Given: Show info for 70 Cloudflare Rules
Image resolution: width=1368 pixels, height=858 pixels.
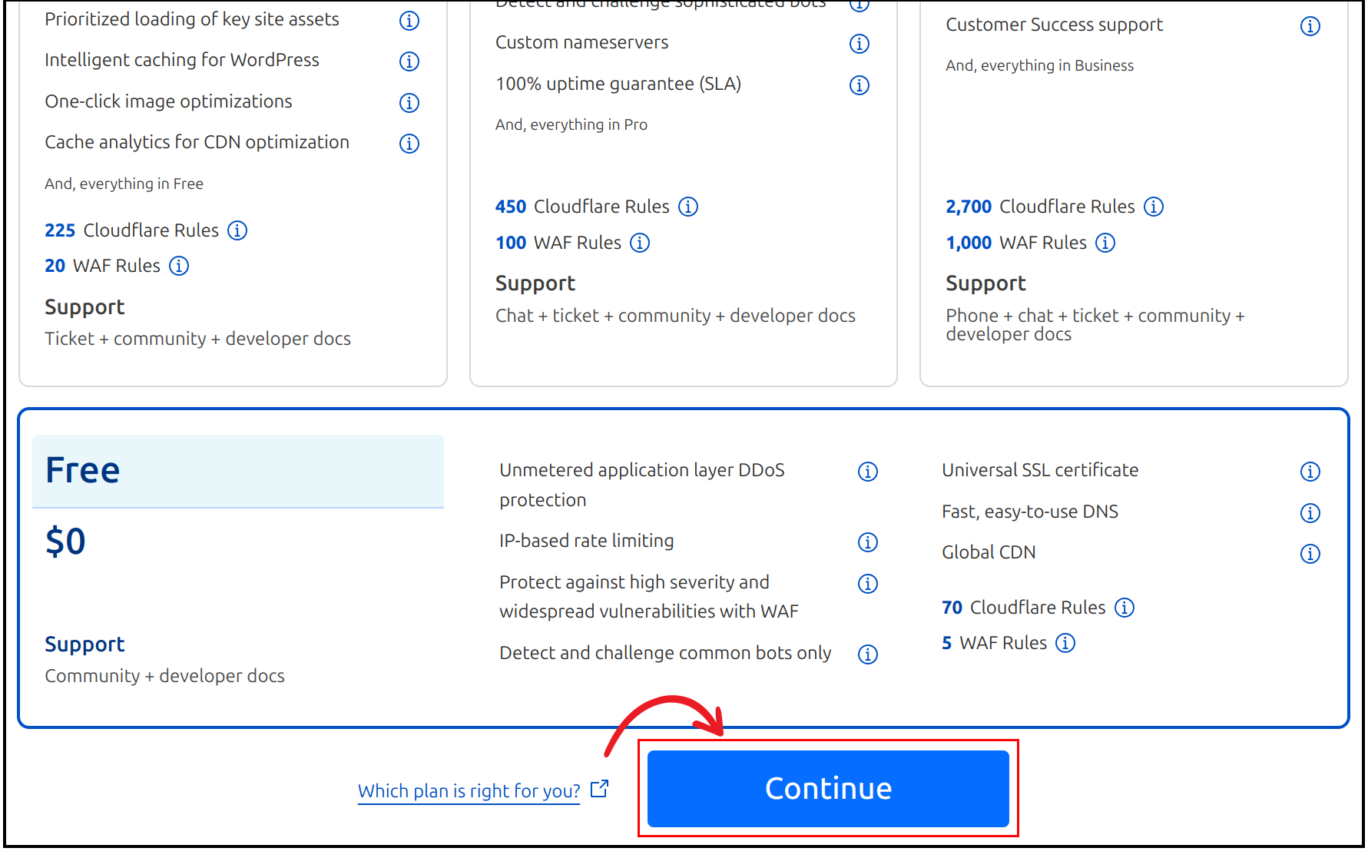Looking at the screenshot, I should [1125, 608].
